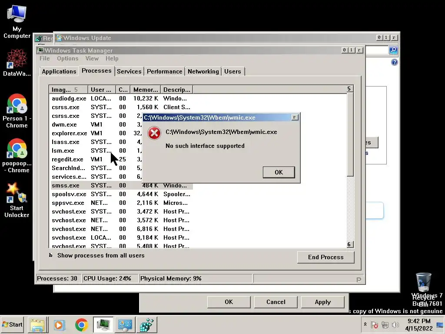Screen dimensions: 445x334
Task: Click the network tray icon
Action: 385,324
